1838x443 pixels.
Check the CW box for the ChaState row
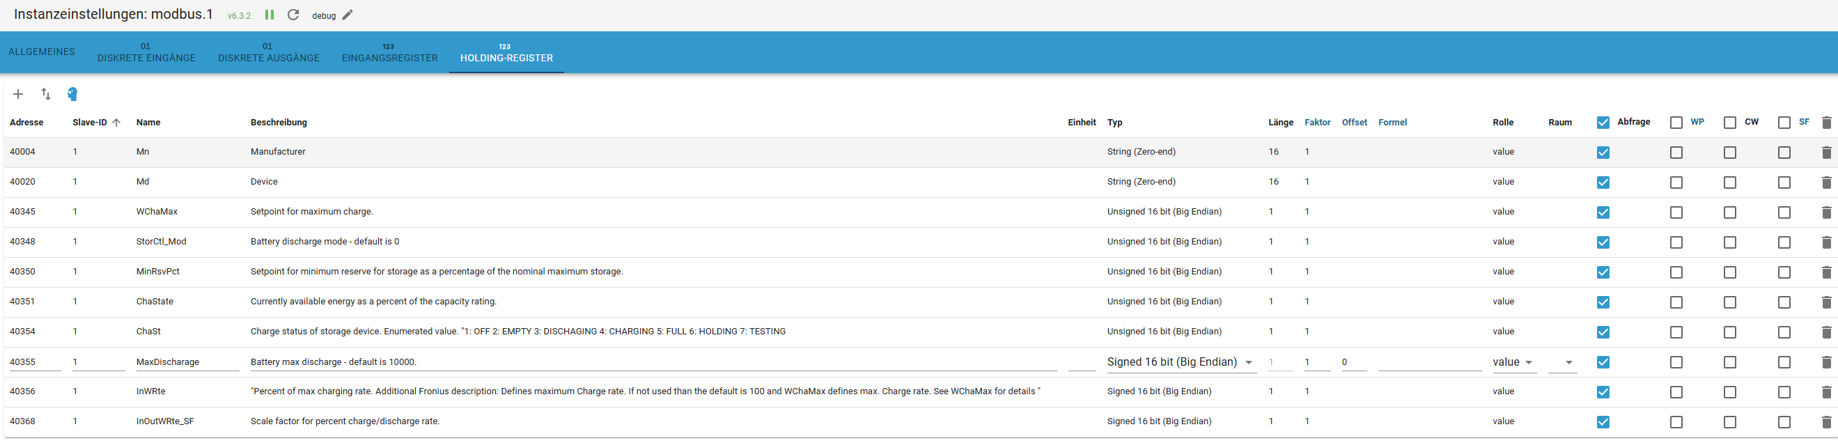pyautogui.click(x=1729, y=302)
